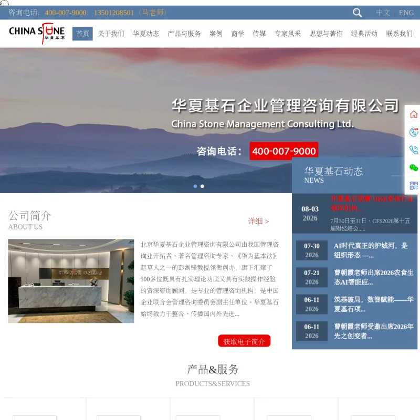Show the second banner slide dot
420x420 pixels.
[202, 186]
